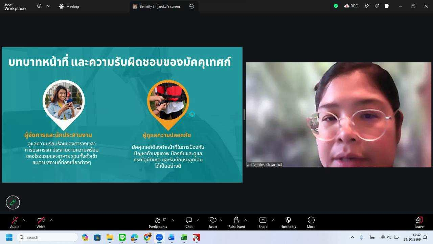Expand the Chat options arrow
The width and height of the screenshot is (433, 244).
coord(198,220)
